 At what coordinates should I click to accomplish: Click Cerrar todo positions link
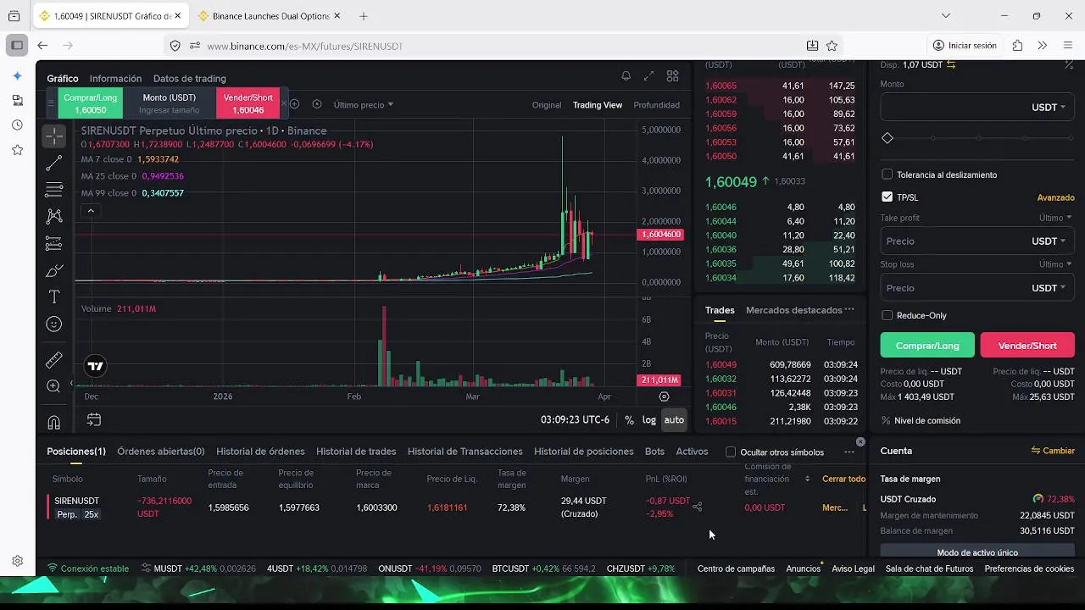[843, 479]
